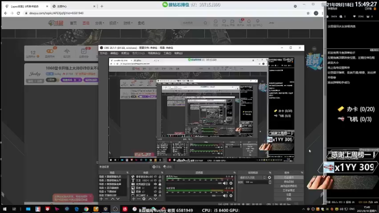The width and height of the screenshot is (379, 213).
Task: Move scene up with the up arrow
Action: coord(112,199)
